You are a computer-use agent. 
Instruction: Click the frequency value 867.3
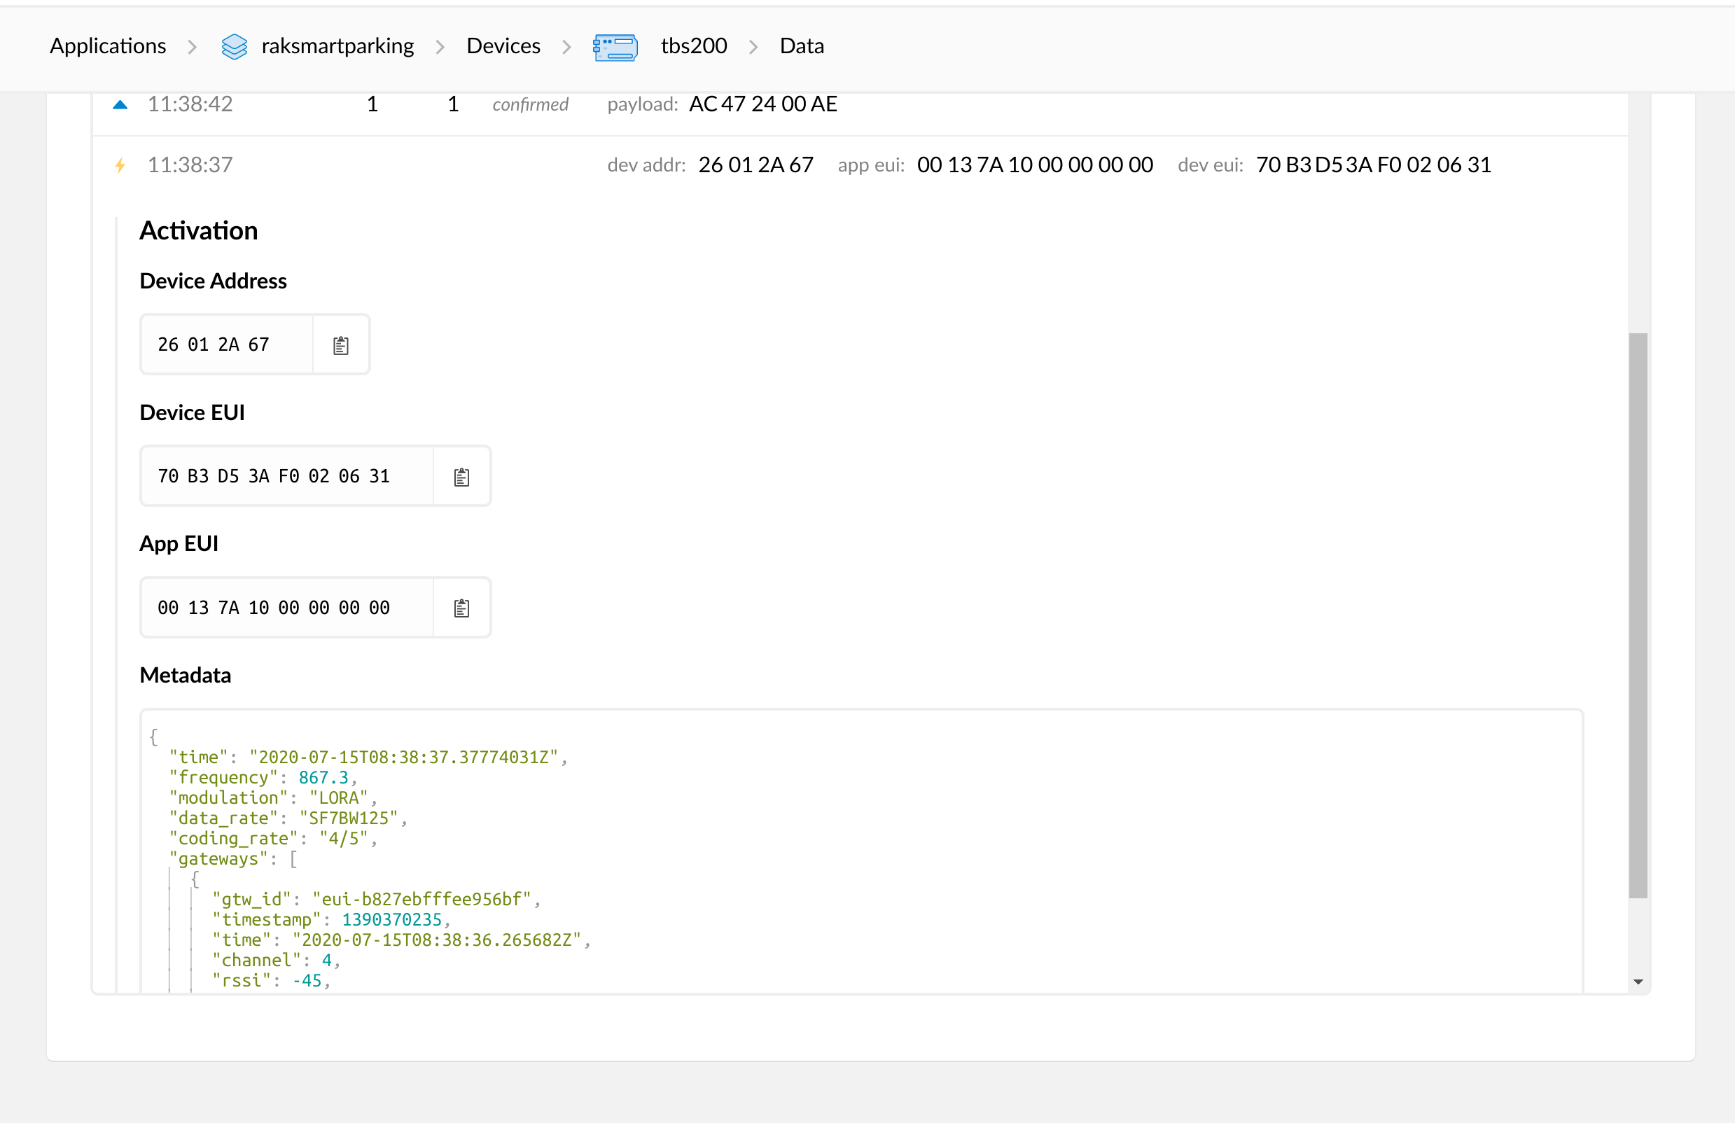pos(323,778)
